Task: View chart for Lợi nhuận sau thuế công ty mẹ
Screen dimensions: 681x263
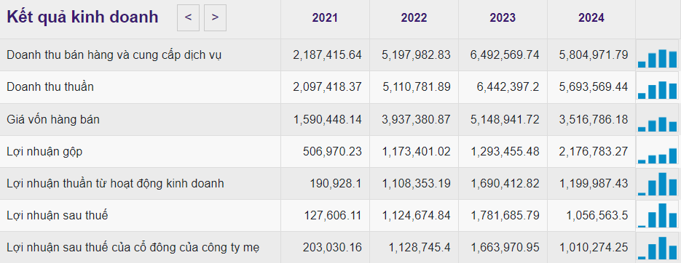Action: [x=657, y=248]
